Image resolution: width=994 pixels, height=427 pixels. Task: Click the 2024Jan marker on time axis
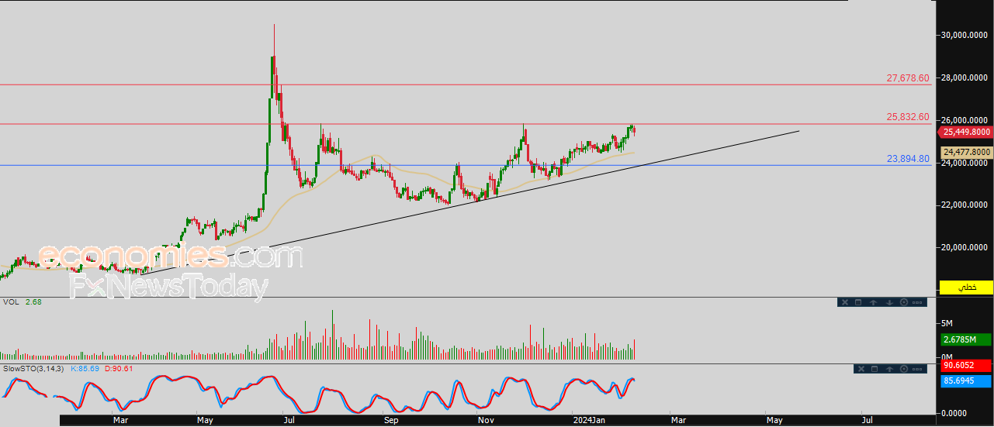click(x=589, y=420)
